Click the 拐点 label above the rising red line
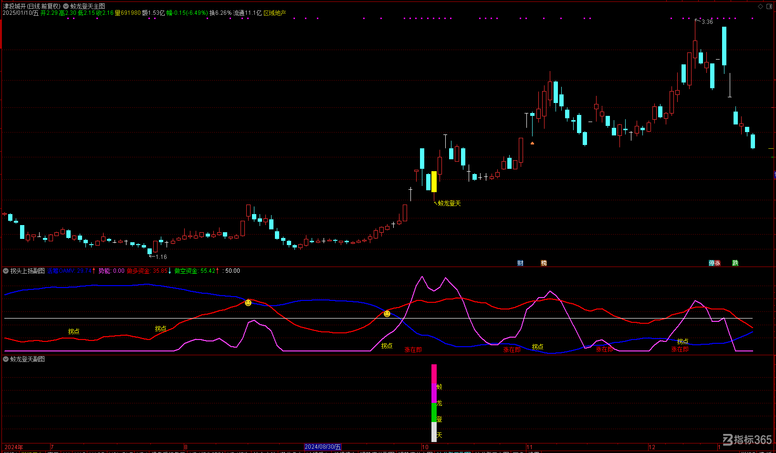The image size is (776, 453). click(160, 329)
